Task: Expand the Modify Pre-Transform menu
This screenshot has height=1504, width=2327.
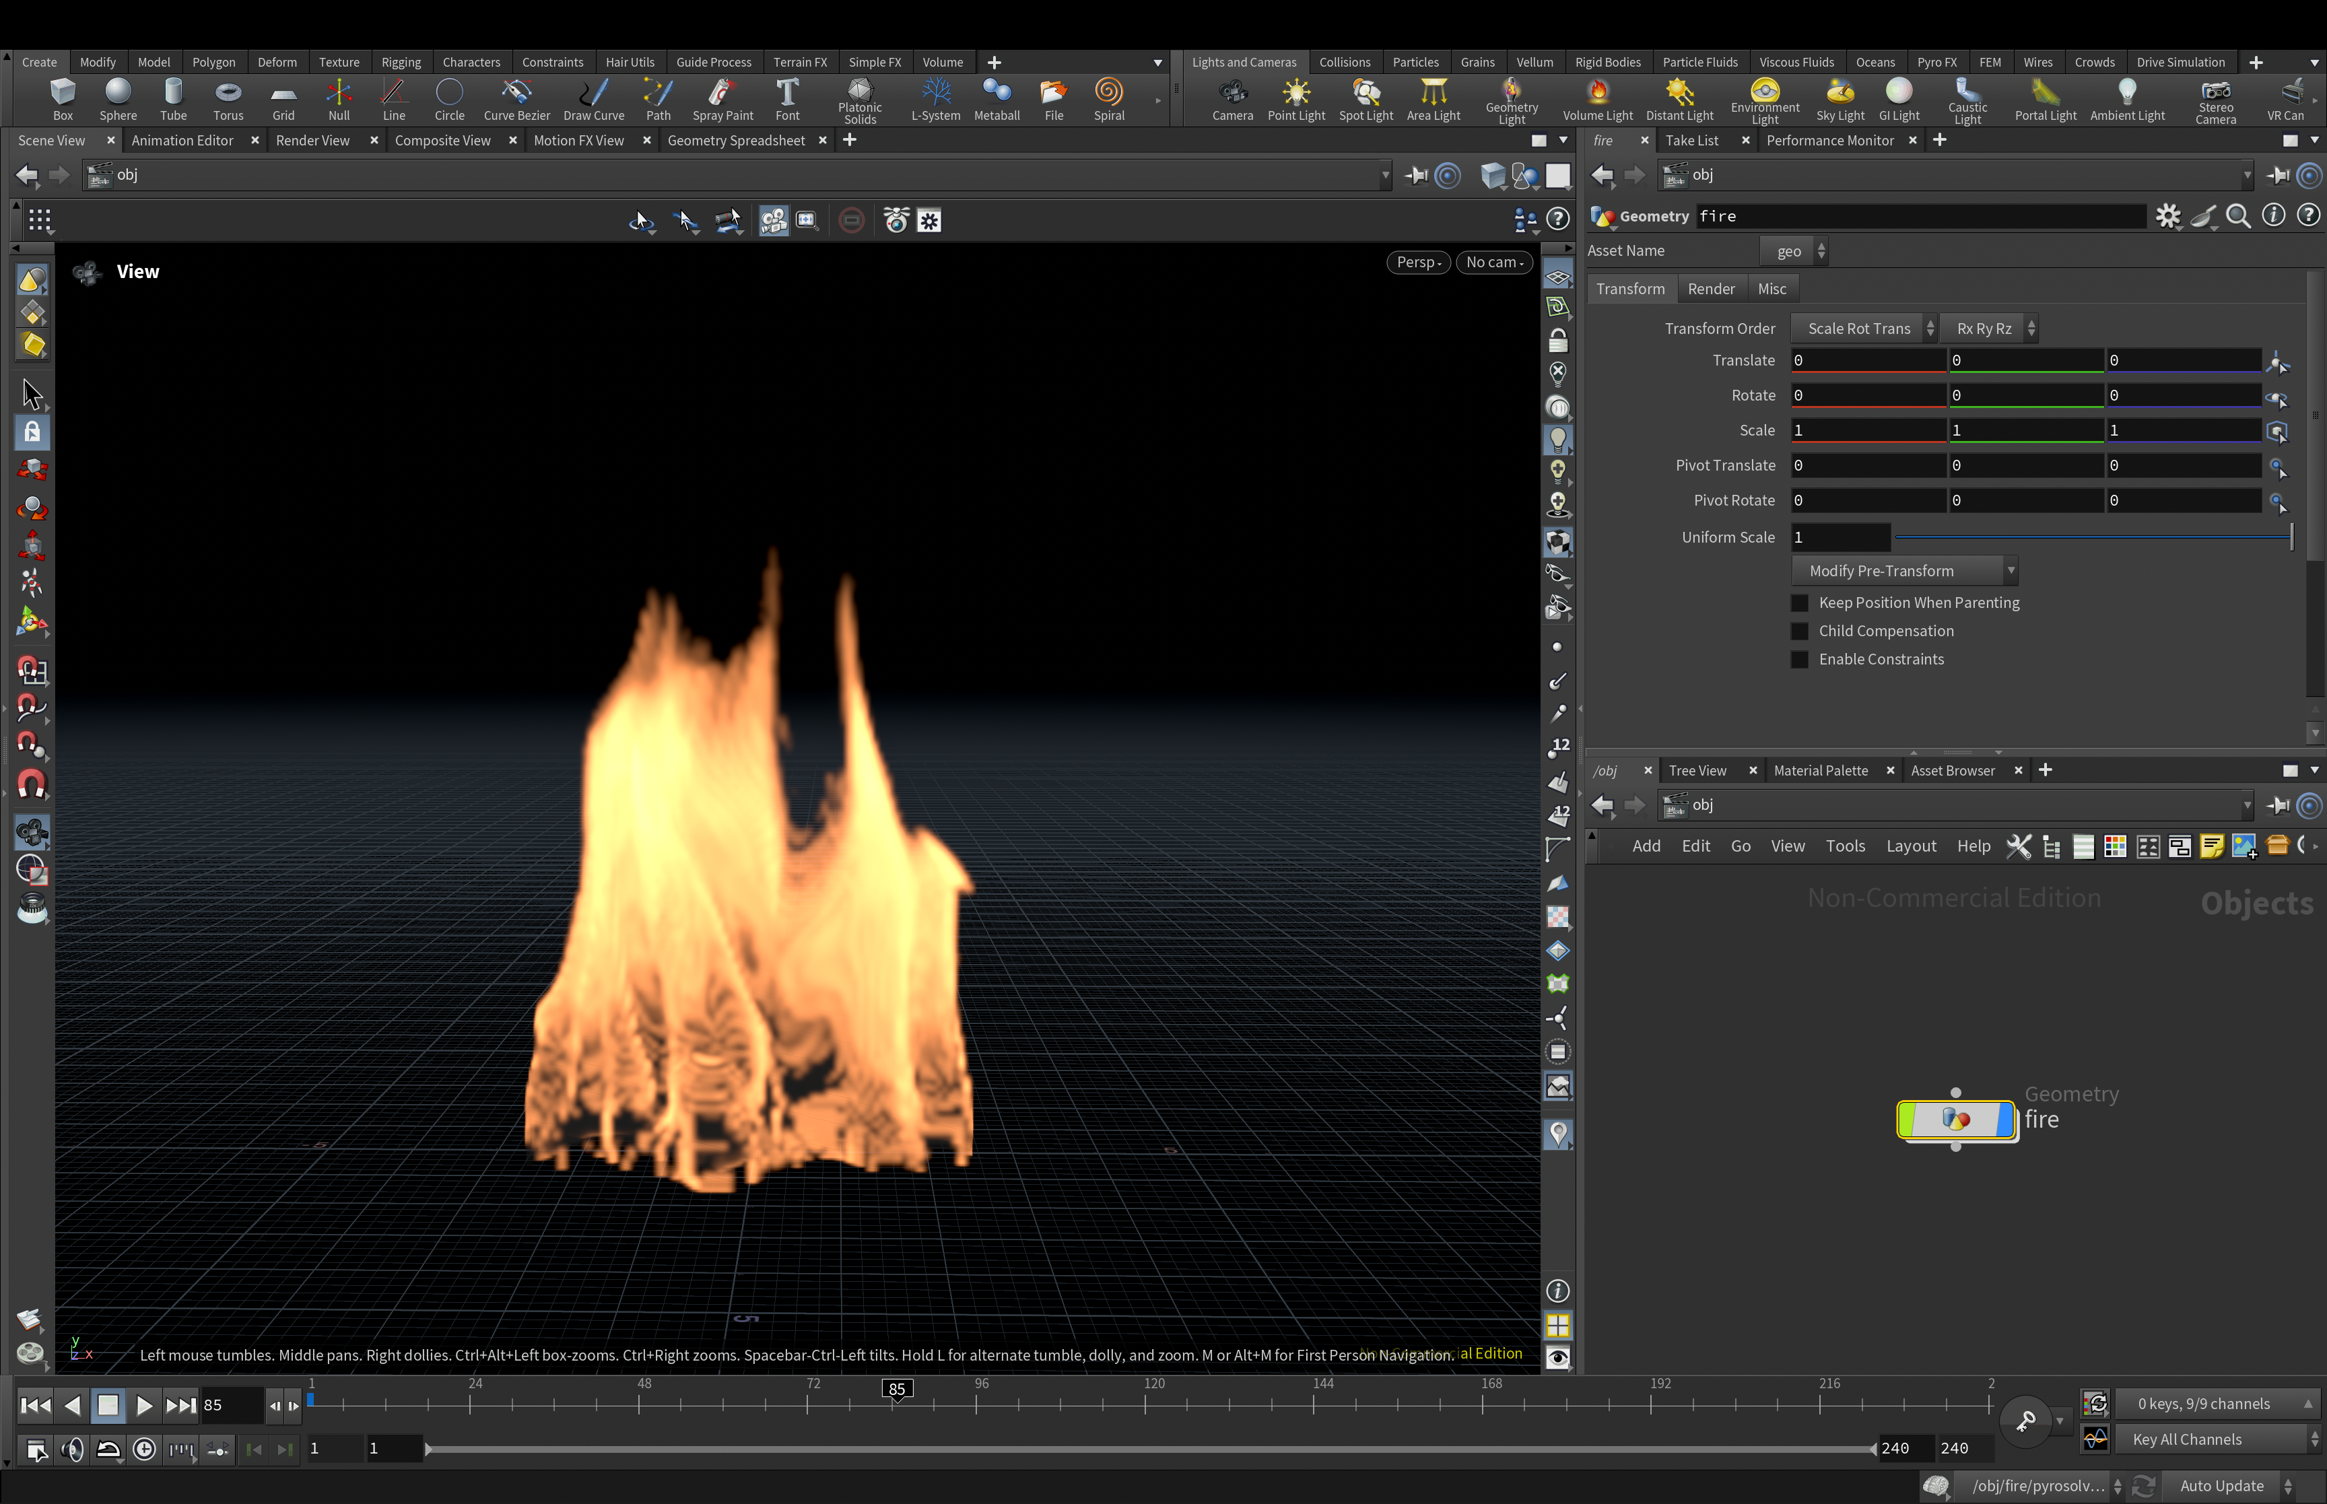Action: pyautogui.click(x=1903, y=572)
